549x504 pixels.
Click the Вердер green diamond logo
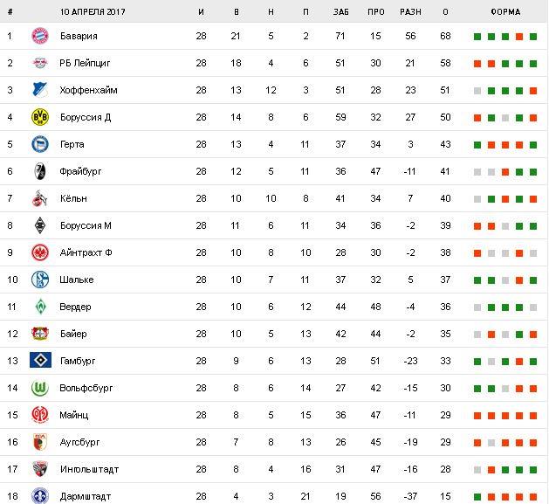39,307
